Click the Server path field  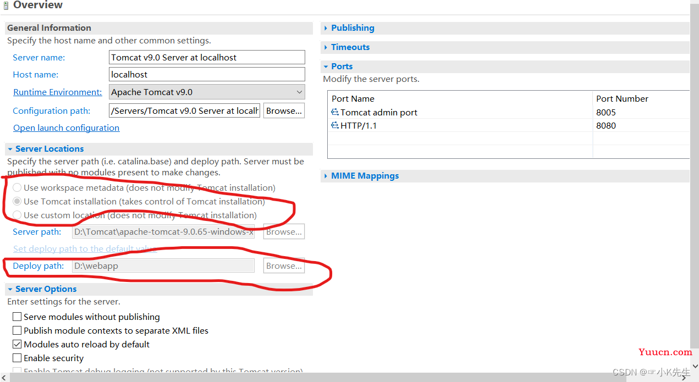[163, 232]
